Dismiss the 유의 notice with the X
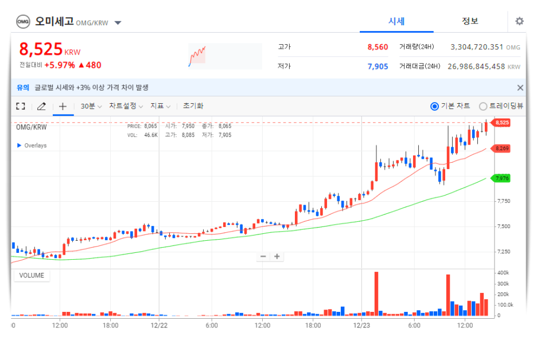The height and width of the screenshot is (344, 537). pos(520,88)
